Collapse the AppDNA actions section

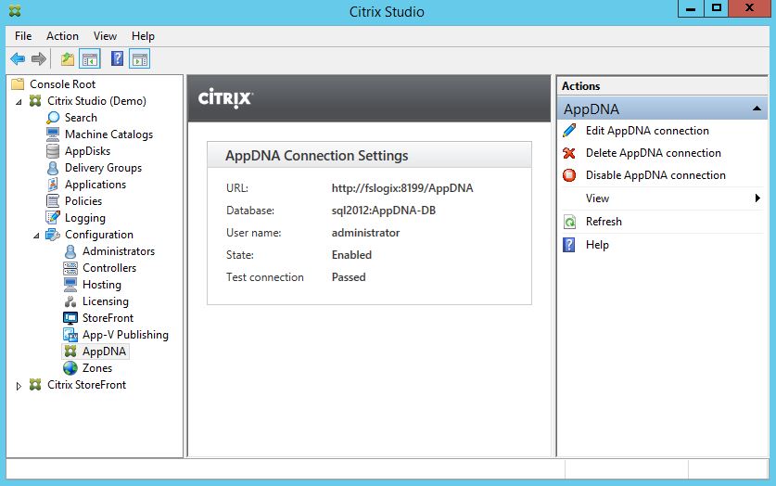pyautogui.click(x=757, y=109)
